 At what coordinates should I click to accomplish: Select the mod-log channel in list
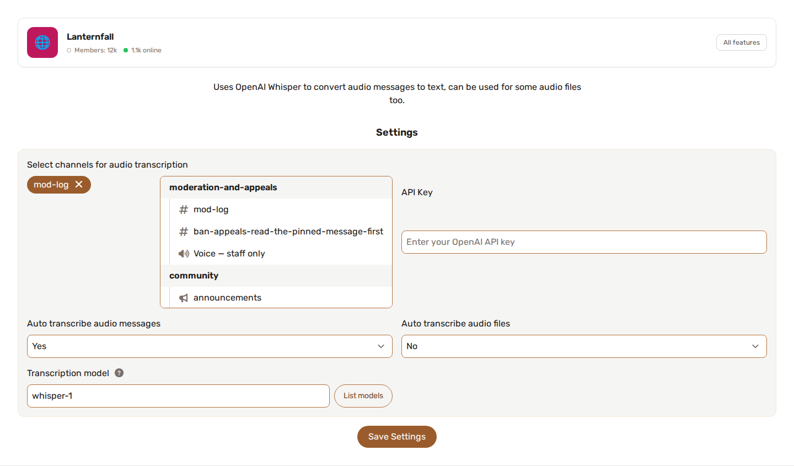281,210
